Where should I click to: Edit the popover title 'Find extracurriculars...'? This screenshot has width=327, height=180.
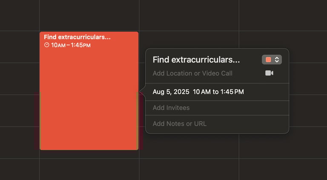(x=196, y=60)
